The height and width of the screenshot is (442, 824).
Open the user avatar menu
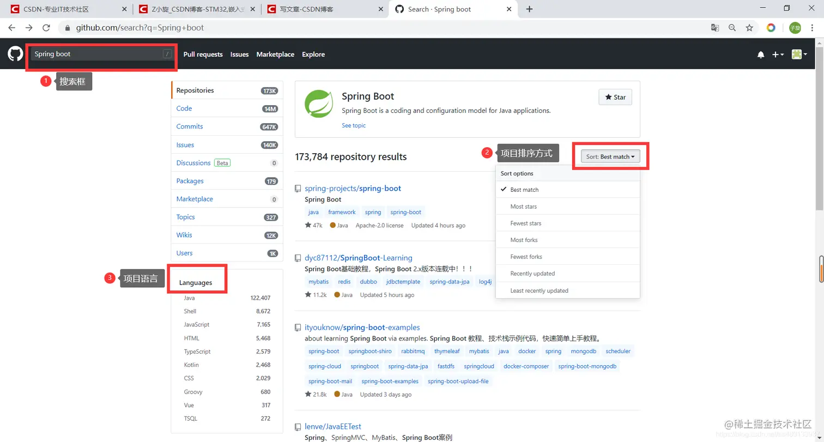click(x=799, y=55)
